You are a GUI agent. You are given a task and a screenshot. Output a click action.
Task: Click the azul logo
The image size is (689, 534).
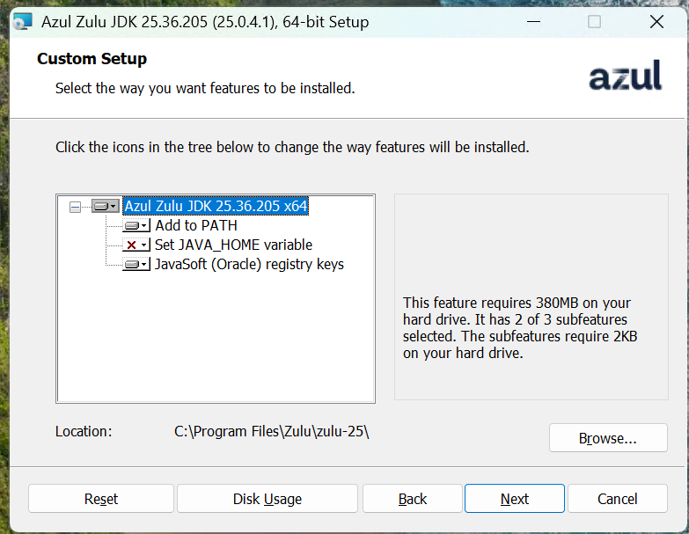625,76
